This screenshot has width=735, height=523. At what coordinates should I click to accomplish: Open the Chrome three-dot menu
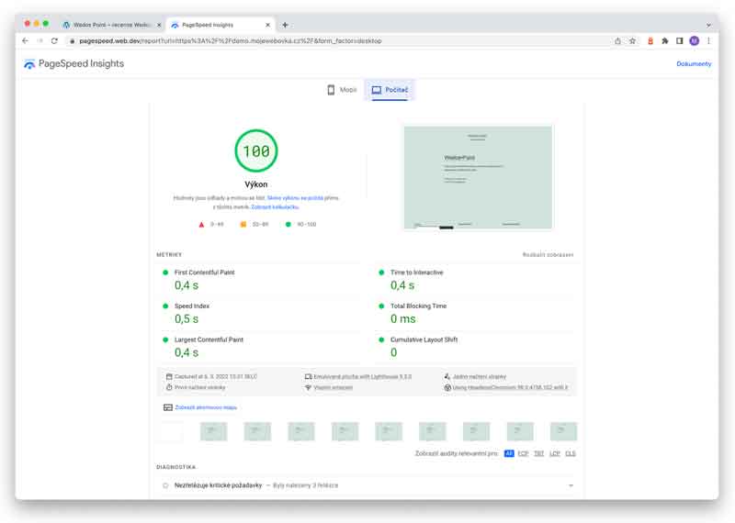click(708, 40)
